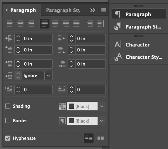This screenshot has width=168, height=149.
Task: Select Justify with last line right
Action: (66, 24)
